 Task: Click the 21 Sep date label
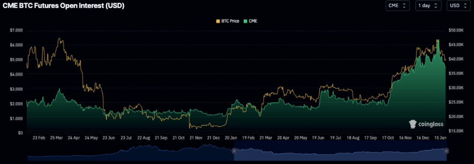point(161,138)
